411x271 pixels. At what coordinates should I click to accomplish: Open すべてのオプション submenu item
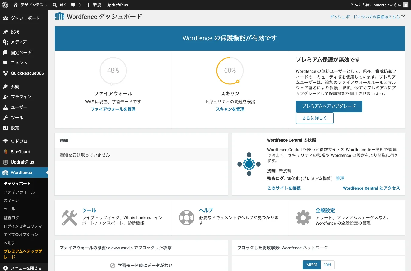click(21, 235)
